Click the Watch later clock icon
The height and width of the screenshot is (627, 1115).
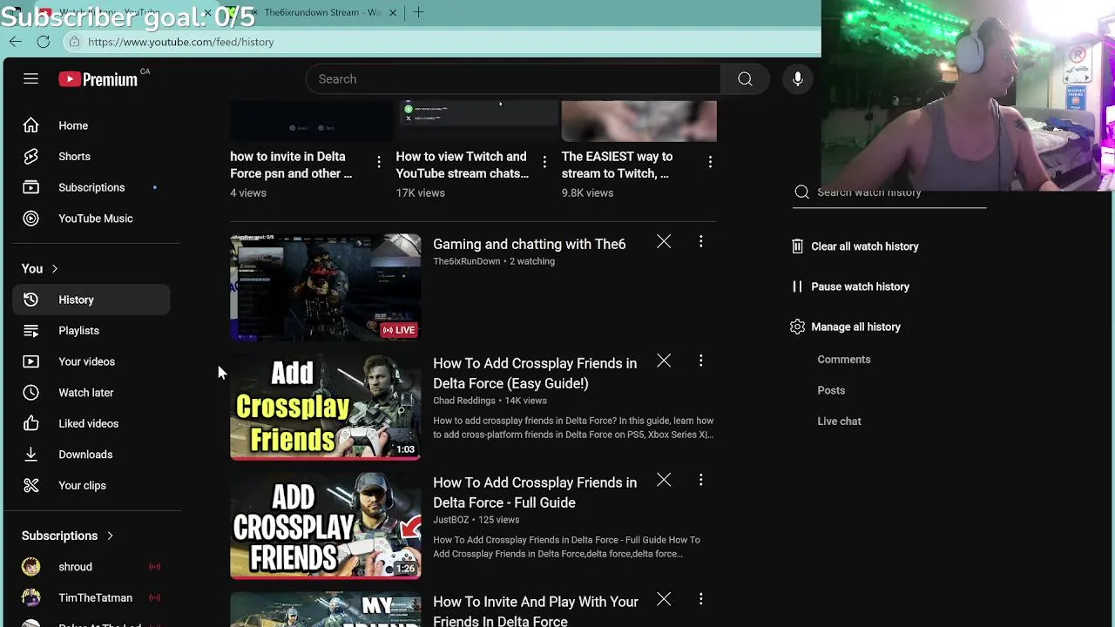pos(30,393)
